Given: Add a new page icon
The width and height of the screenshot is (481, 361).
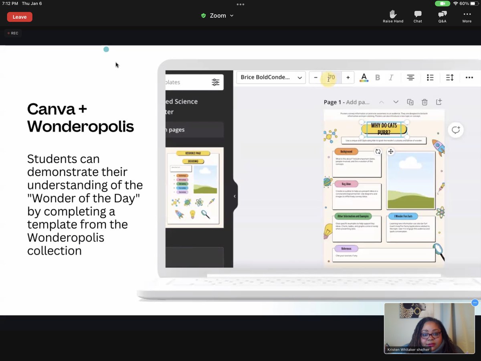Looking at the screenshot, I should pos(439,102).
